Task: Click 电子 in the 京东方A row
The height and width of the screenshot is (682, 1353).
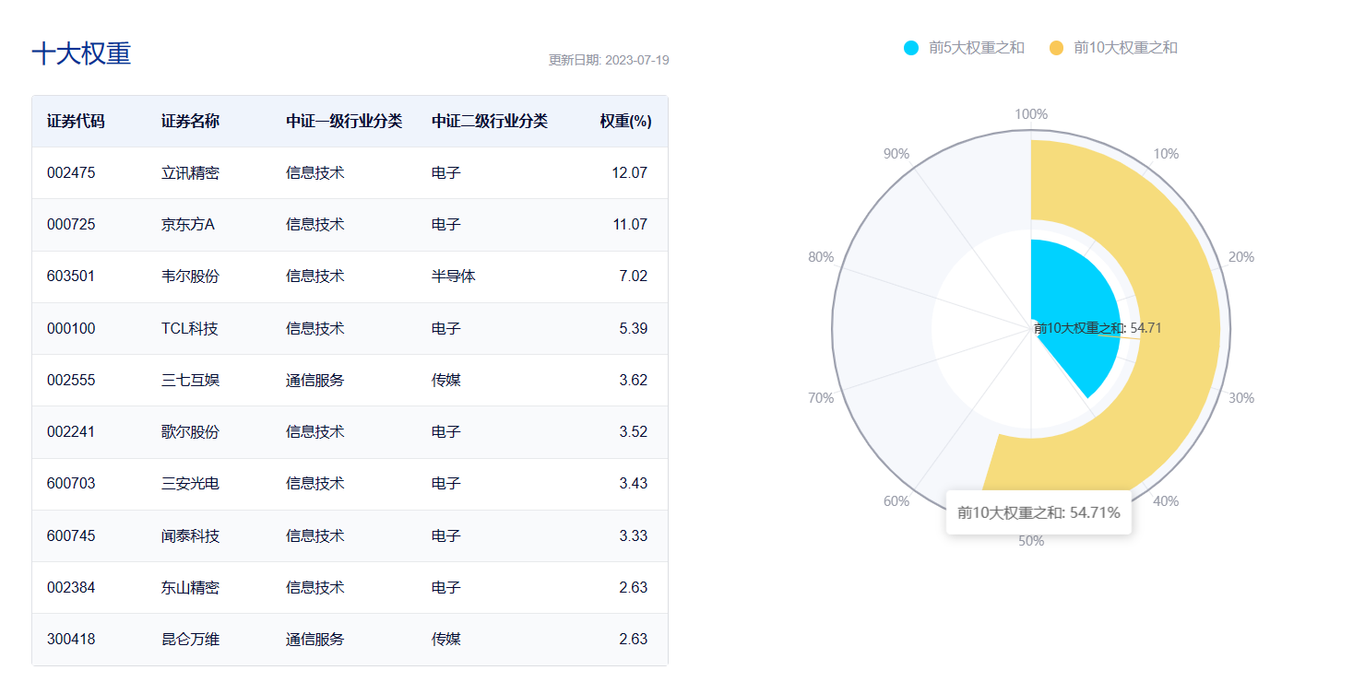Action: tap(446, 225)
